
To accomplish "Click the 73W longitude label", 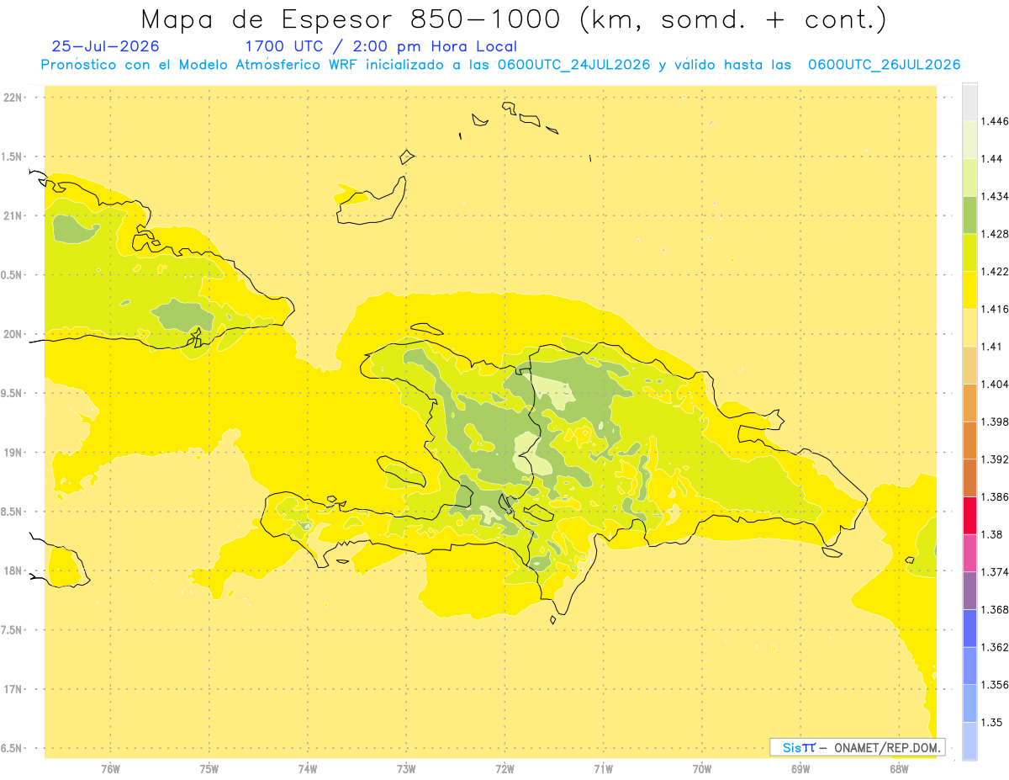I will click(406, 768).
